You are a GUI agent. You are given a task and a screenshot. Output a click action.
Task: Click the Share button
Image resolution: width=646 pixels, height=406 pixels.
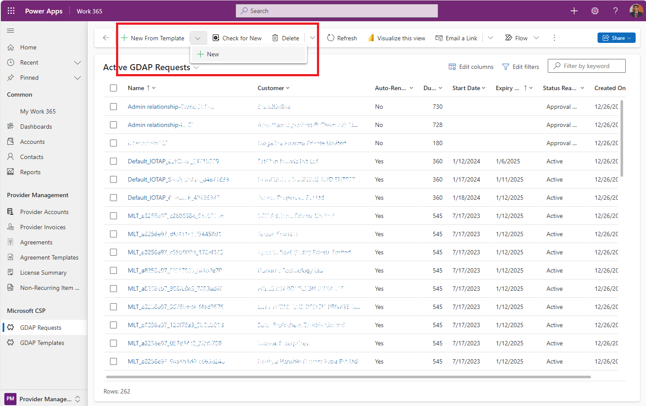pos(617,38)
